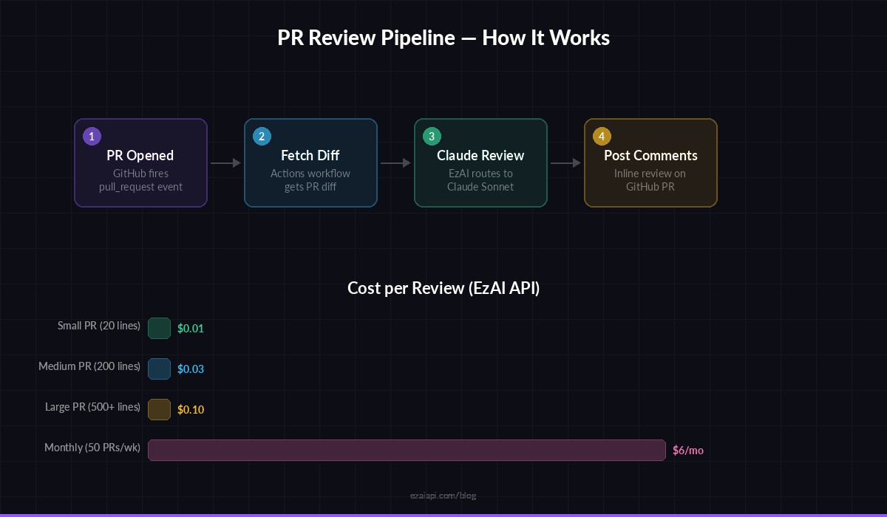Toggle the Post Comments stage card
Screen dimensions: 887x517
(x=650, y=162)
